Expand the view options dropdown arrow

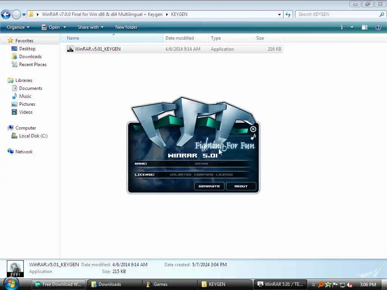352,27
